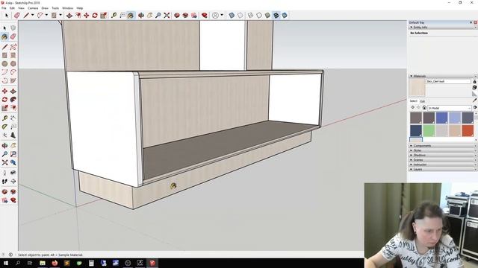Select the Push/Pull tool in top toolbar
This screenshot has height=268, width=478.
[x=69, y=15]
